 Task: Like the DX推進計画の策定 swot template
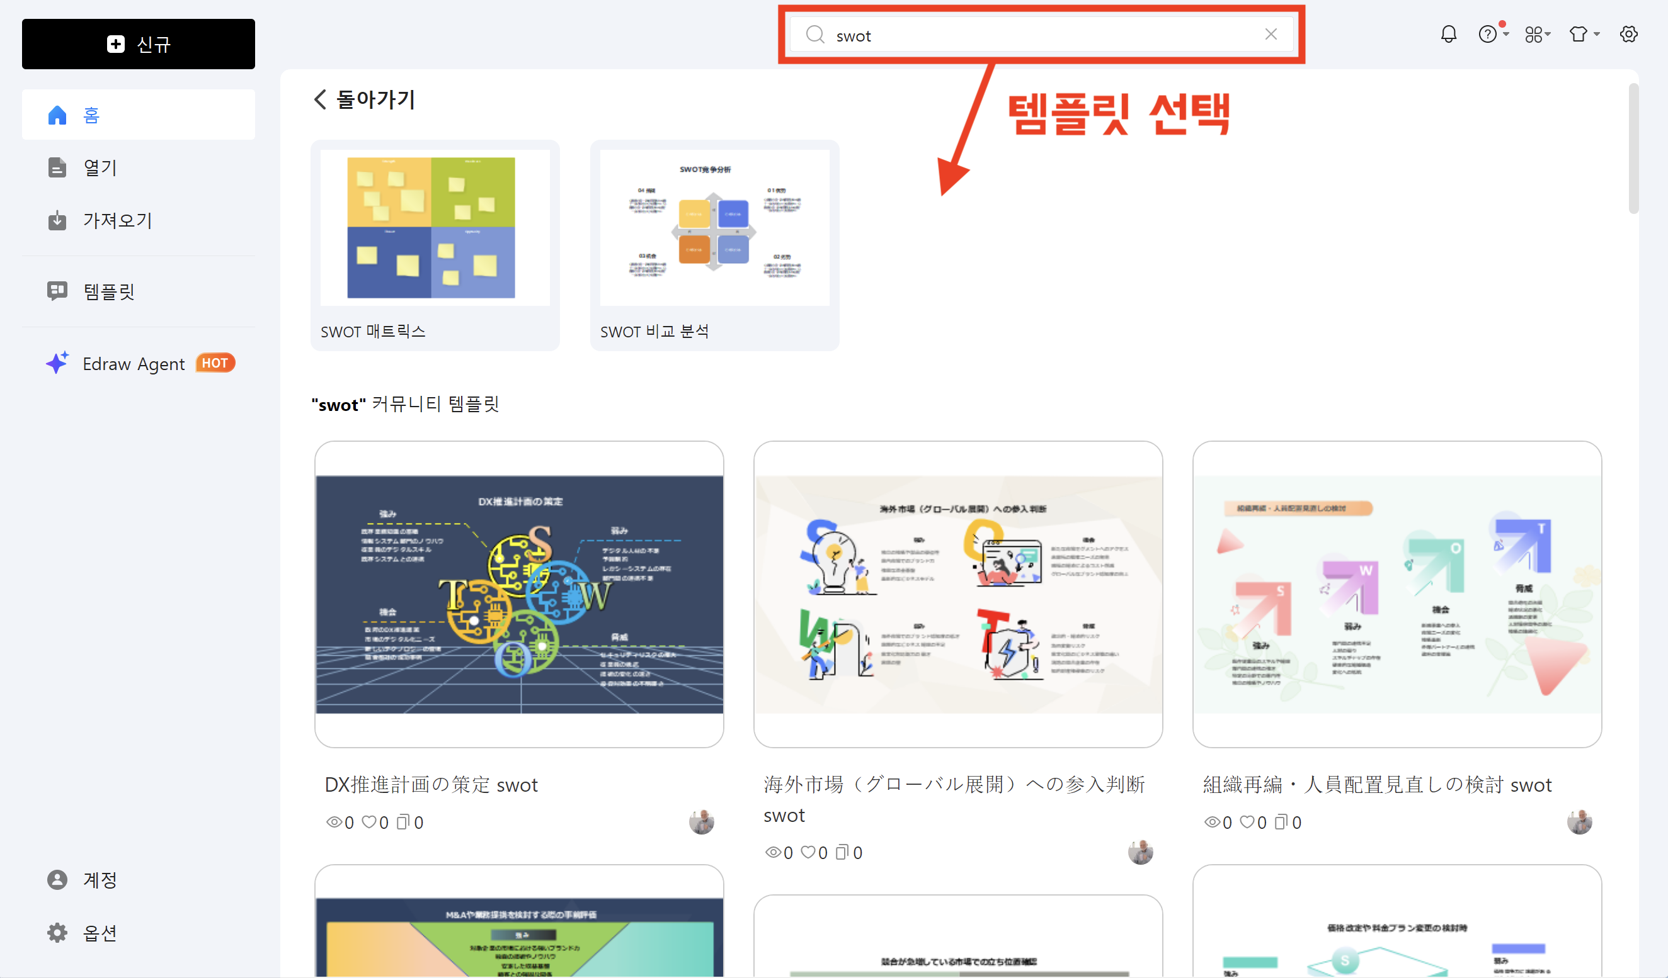(368, 822)
